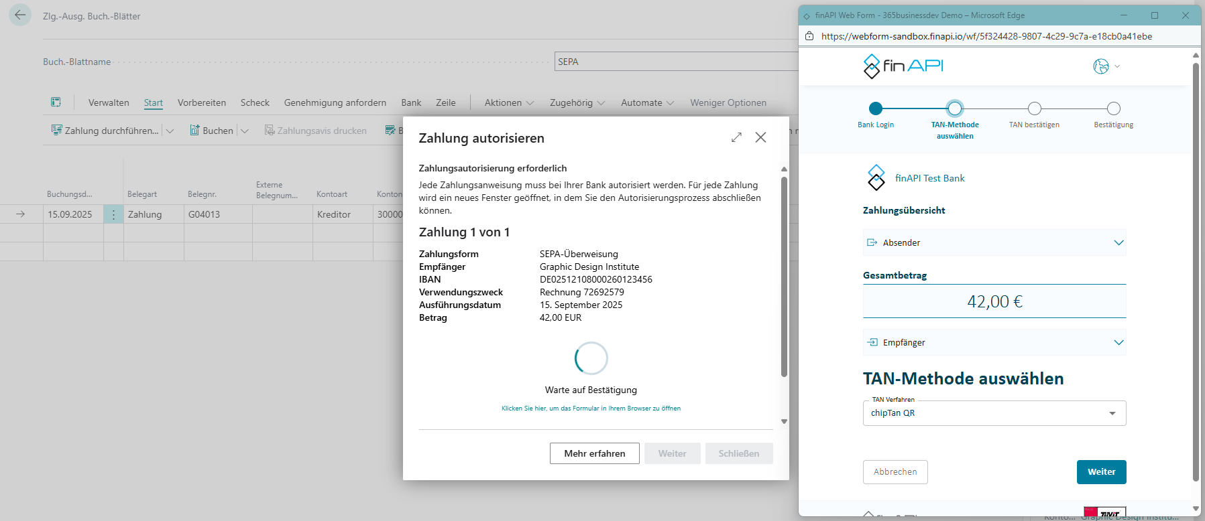This screenshot has width=1205, height=521.
Task: Click the Zahlung durchführen toolbar icon
Action: 57,131
